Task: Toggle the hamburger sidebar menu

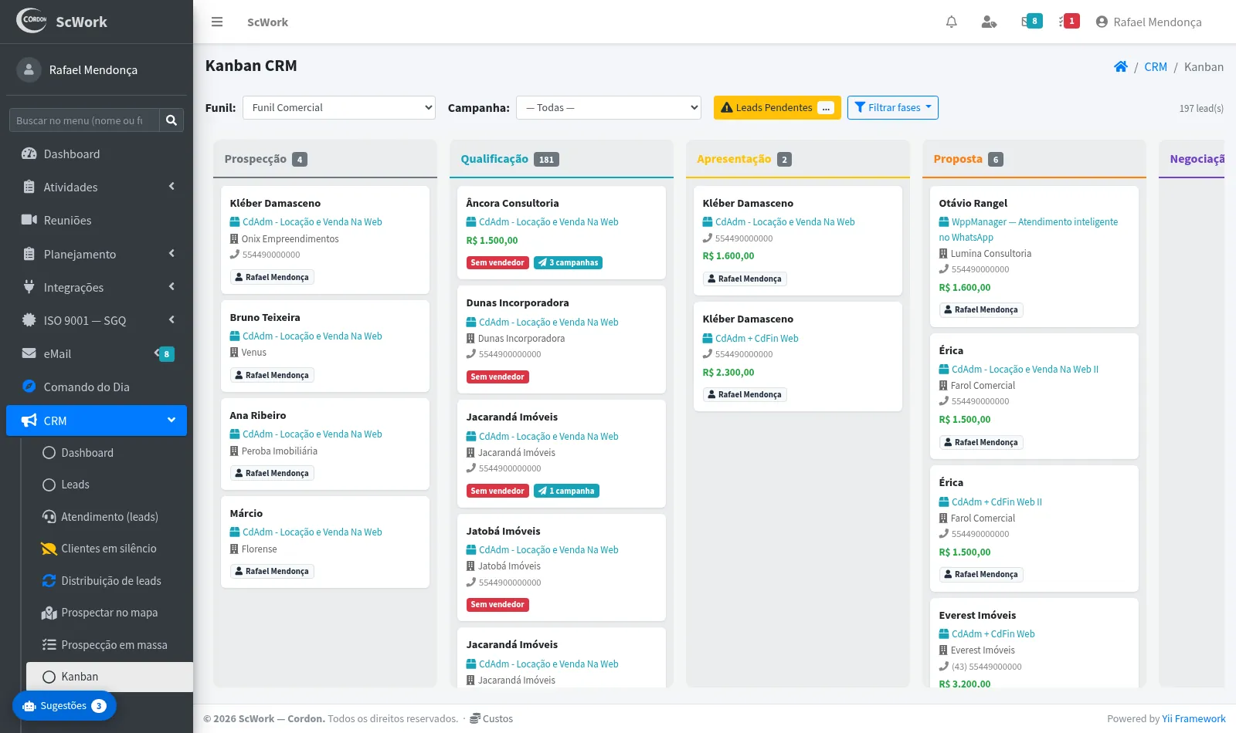Action: pos(217,22)
